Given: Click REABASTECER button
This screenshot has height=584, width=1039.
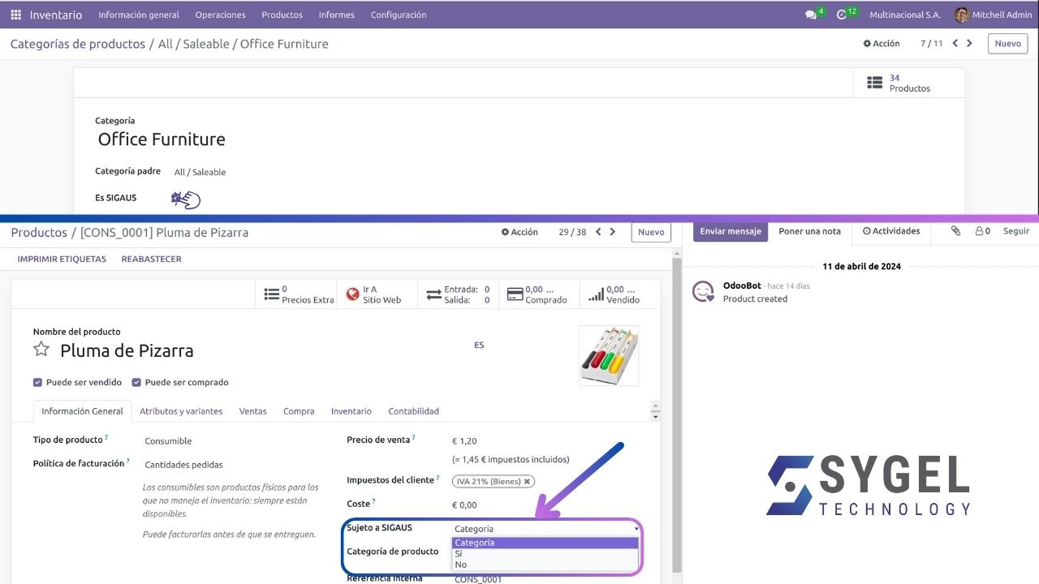Looking at the screenshot, I should pyautogui.click(x=151, y=259).
